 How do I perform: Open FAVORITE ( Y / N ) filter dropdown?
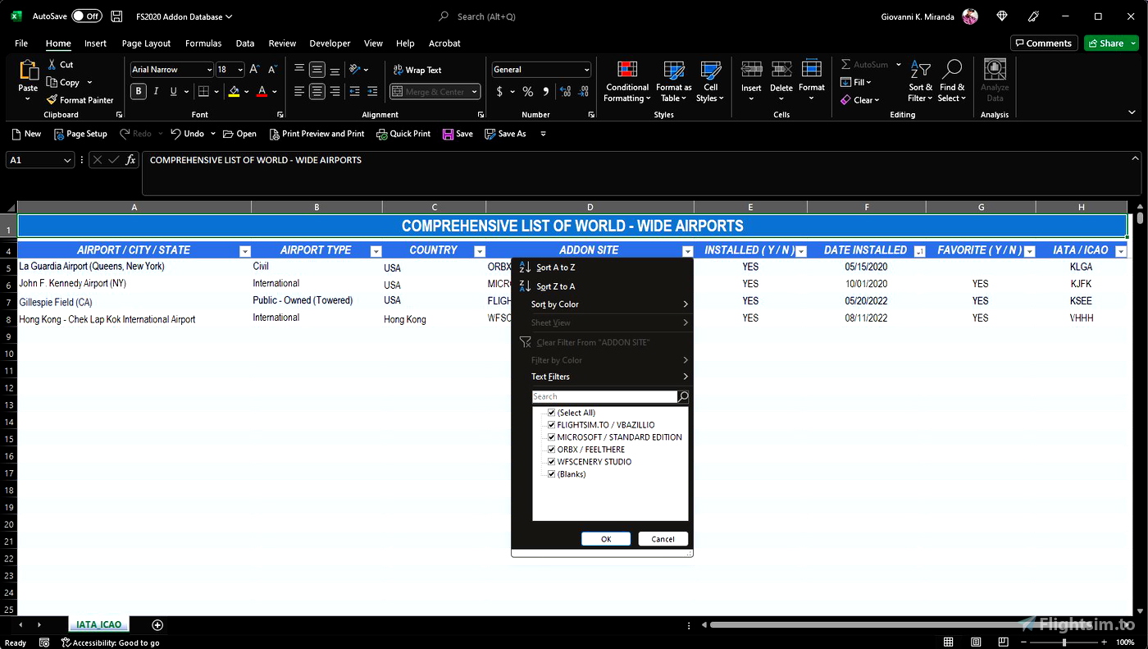tap(1030, 251)
